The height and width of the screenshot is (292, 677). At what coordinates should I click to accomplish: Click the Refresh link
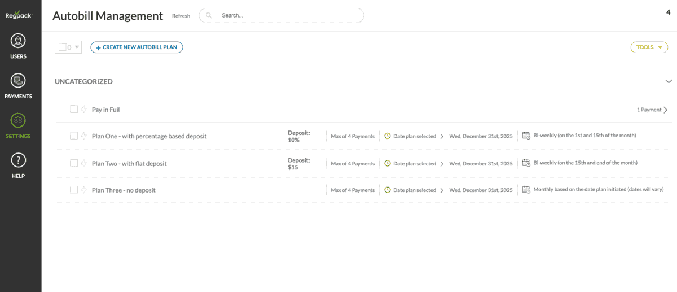181,16
